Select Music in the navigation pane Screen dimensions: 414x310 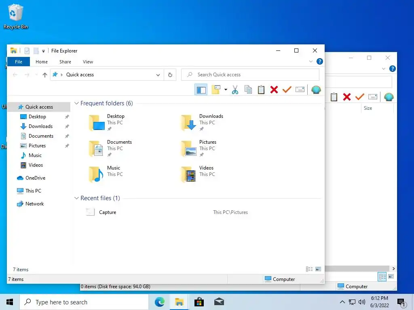tap(35, 155)
